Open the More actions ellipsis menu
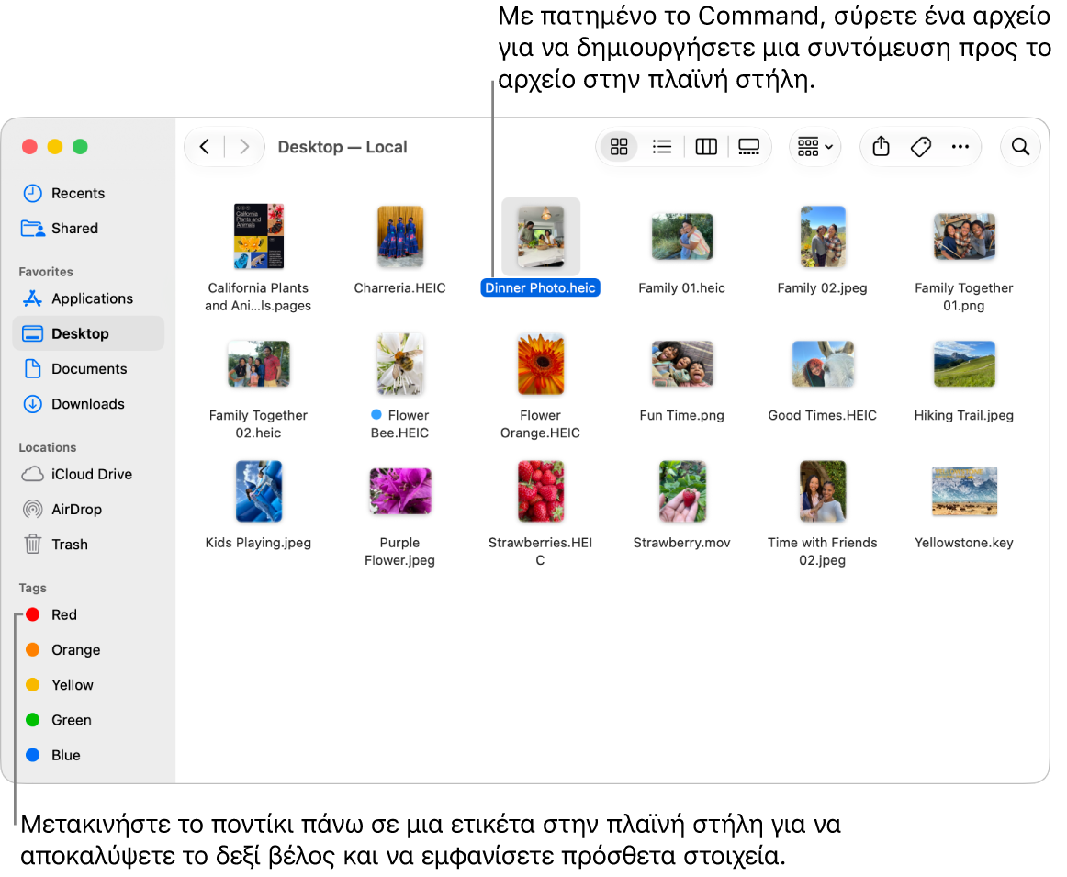The width and height of the screenshot is (1067, 877). (960, 147)
